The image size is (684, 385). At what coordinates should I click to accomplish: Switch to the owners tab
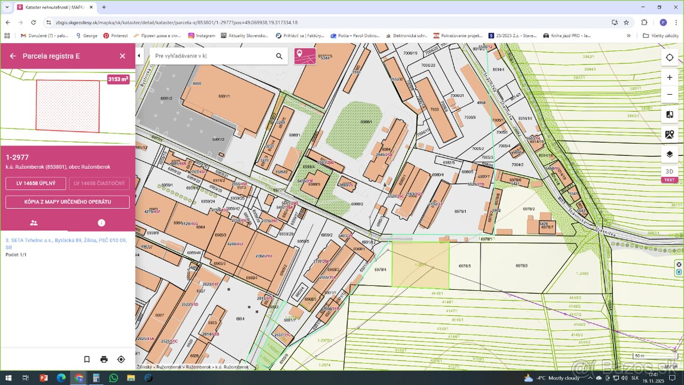tap(34, 223)
